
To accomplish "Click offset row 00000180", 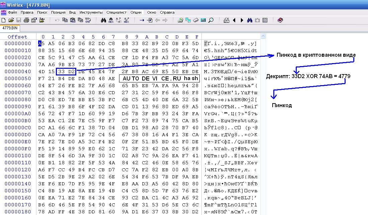I will tap(18, 212).
